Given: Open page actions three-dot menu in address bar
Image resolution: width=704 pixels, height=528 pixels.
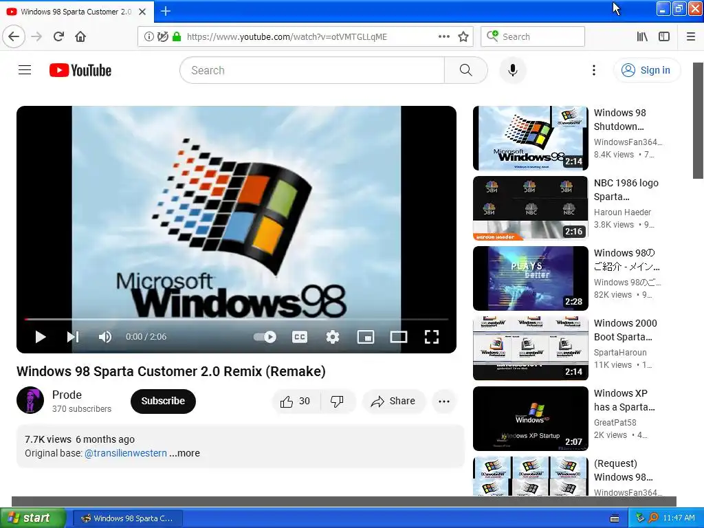Looking at the screenshot, I should pos(443,36).
